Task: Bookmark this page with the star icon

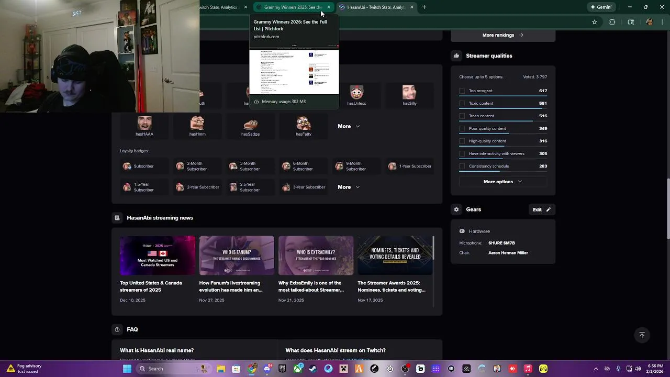Action: (x=595, y=22)
